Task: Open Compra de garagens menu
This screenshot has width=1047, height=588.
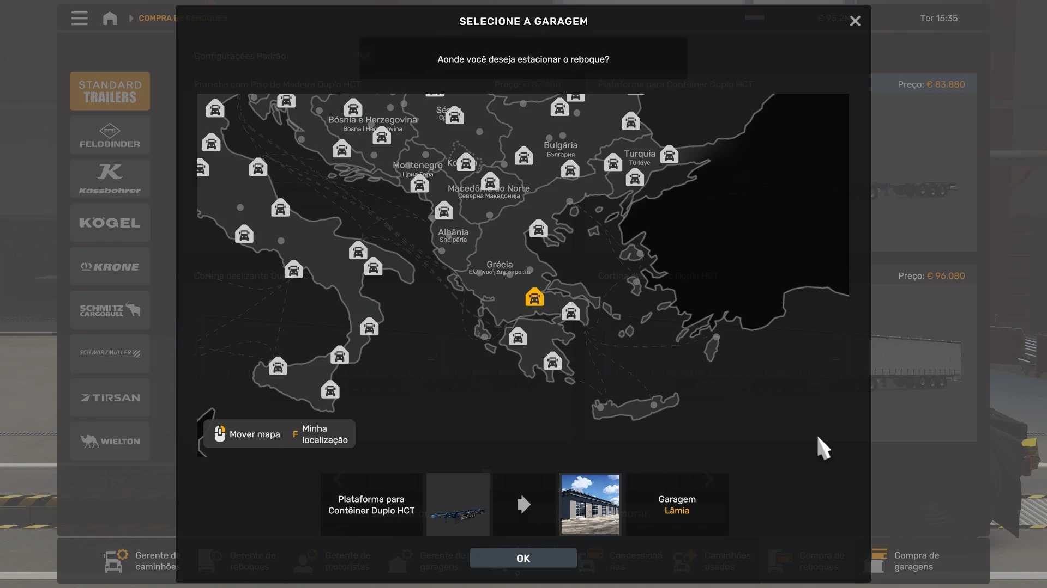Action: tap(916, 561)
